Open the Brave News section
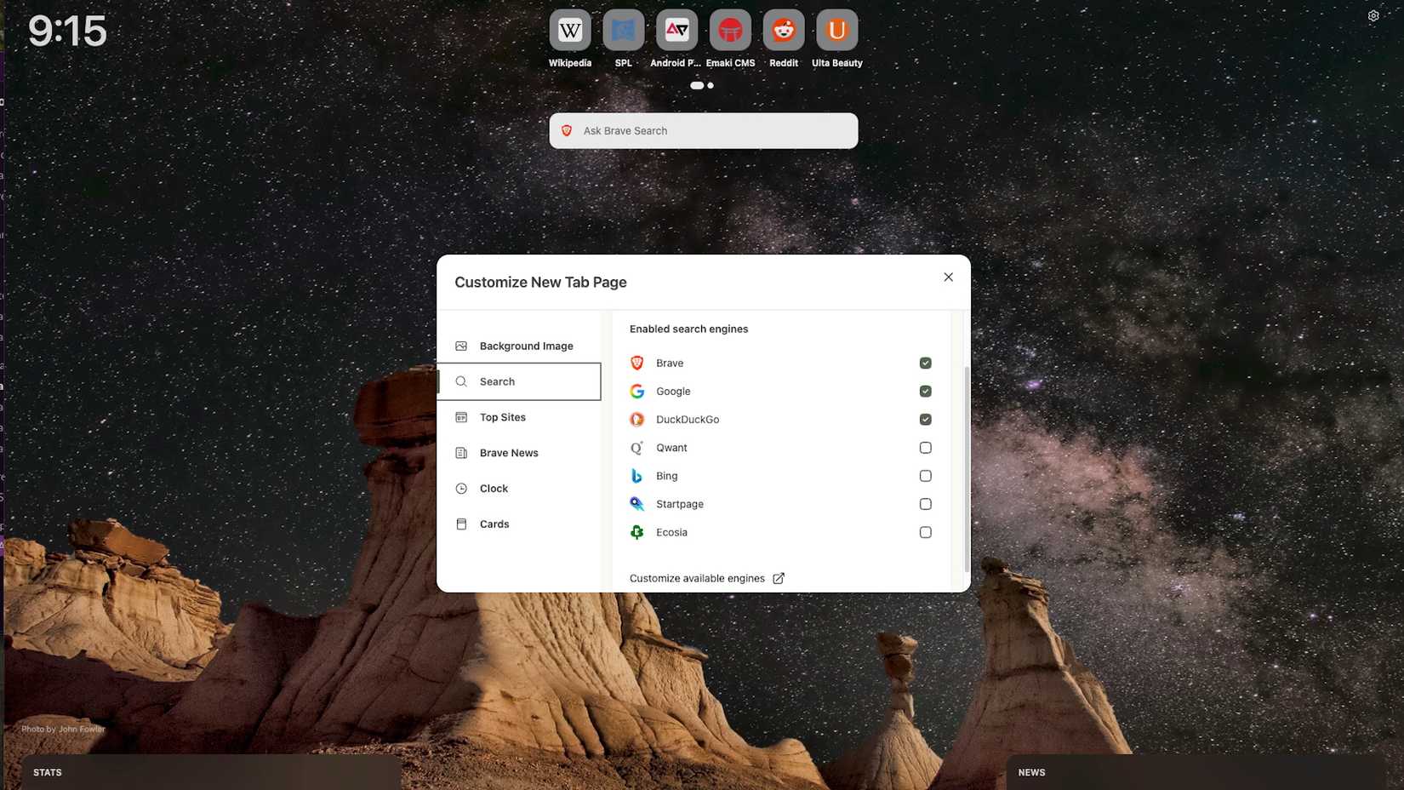This screenshot has height=790, width=1404. pos(507,452)
